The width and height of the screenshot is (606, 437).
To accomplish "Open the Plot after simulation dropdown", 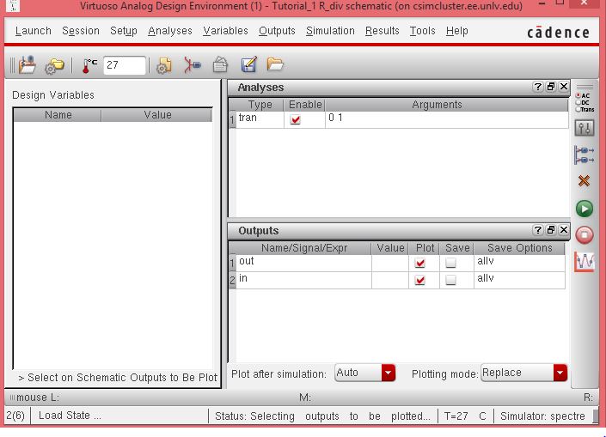I will [388, 373].
